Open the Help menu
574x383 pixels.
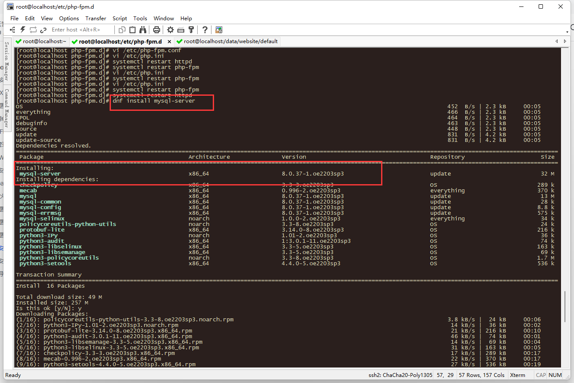tap(186, 19)
